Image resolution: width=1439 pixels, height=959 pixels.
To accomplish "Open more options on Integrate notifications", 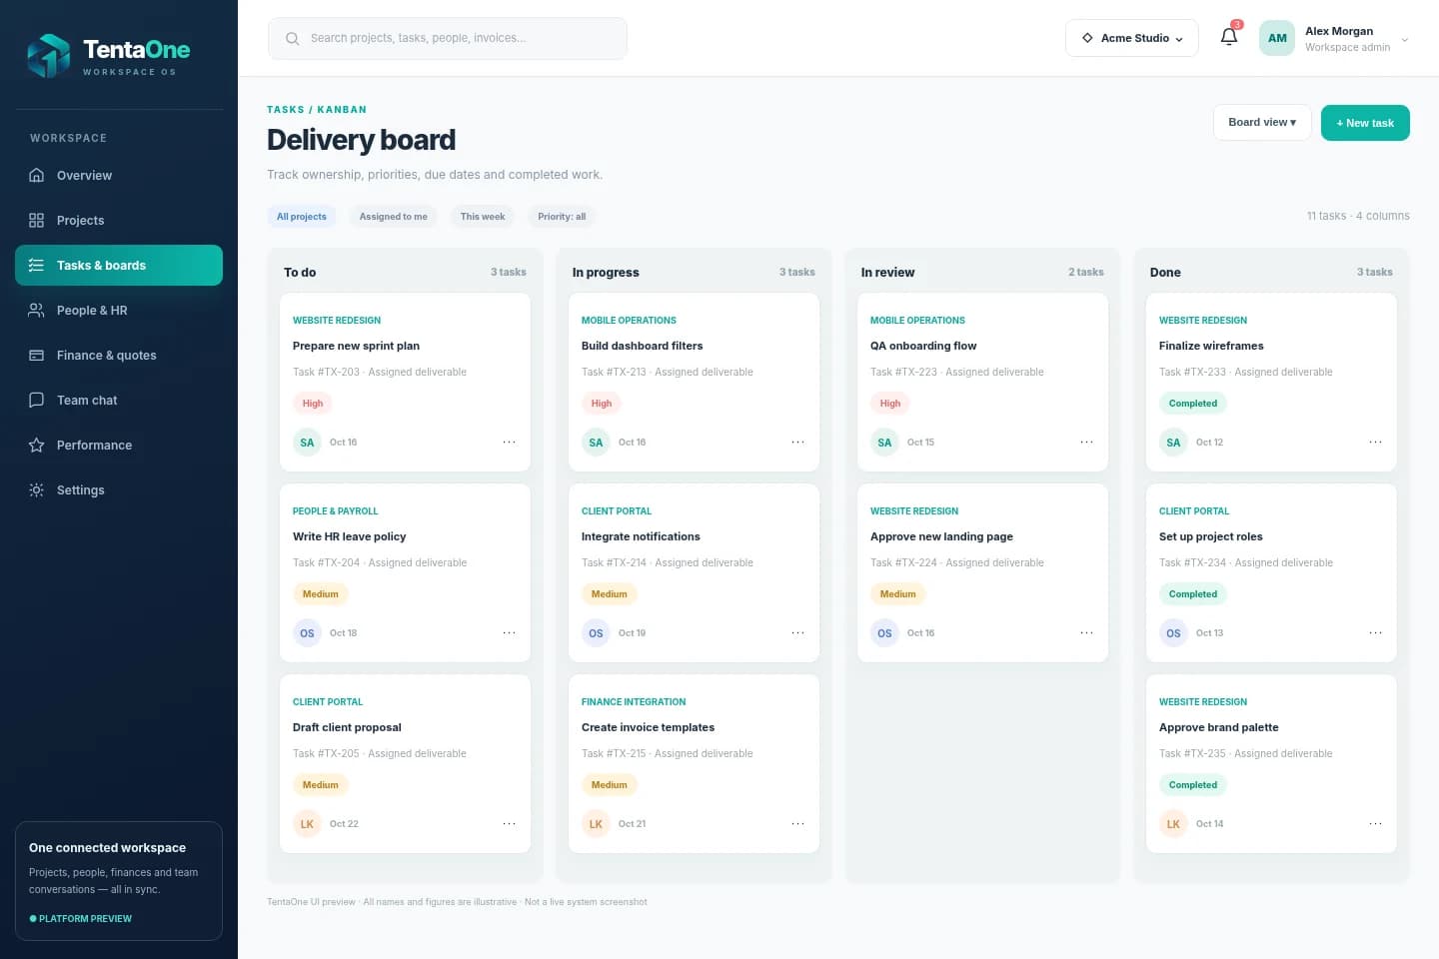I will point(797,632).
